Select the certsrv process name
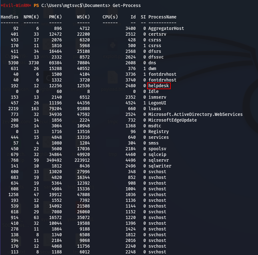Screen dimensions: 258x255 coord(157,34)
